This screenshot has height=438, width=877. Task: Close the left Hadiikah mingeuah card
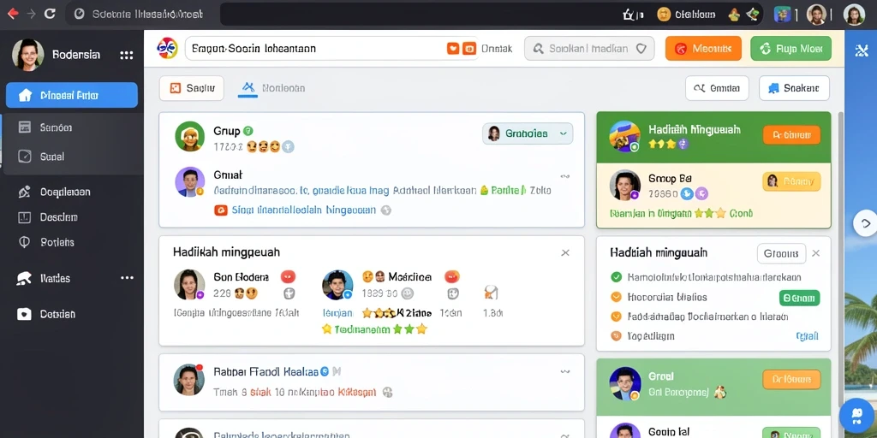(565, 252)
